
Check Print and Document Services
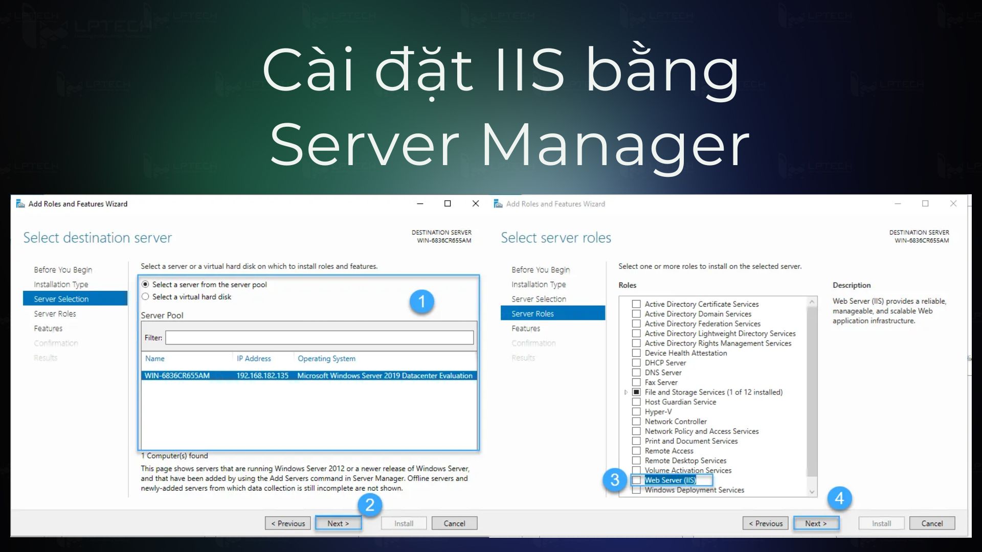pos(636,441)
